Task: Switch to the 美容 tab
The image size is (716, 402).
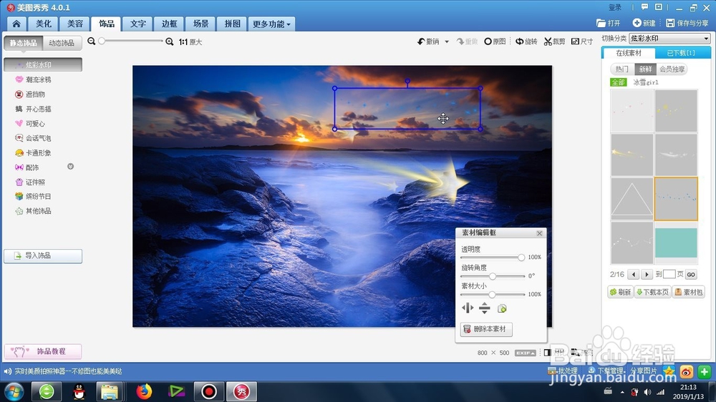Action: pyautogui.click(x=75, y=24)
